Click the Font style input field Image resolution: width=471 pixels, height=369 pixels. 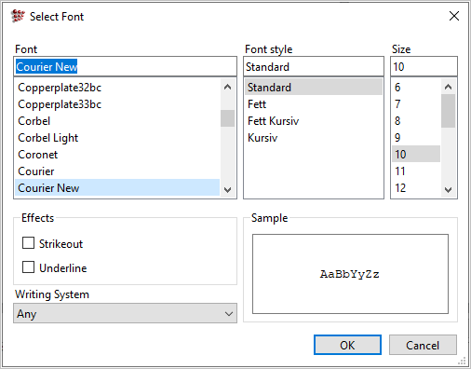314,66
